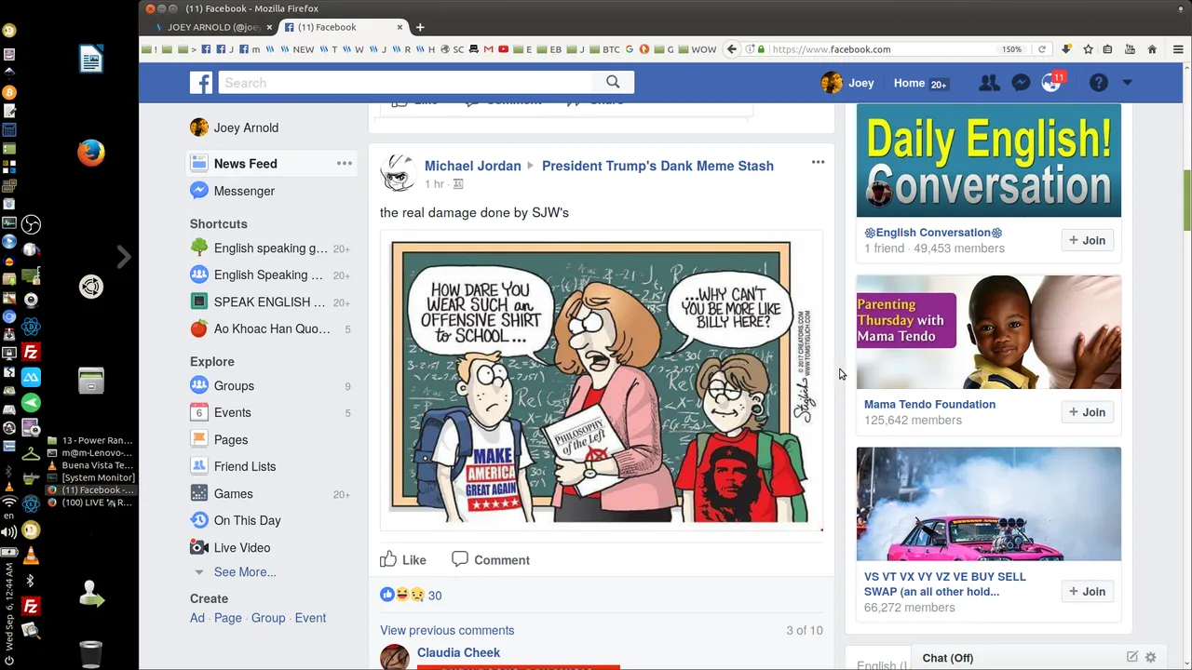Screen dimensions: 1192x670
Task: Click in the Facebook search field
Action: coord(407,83)
